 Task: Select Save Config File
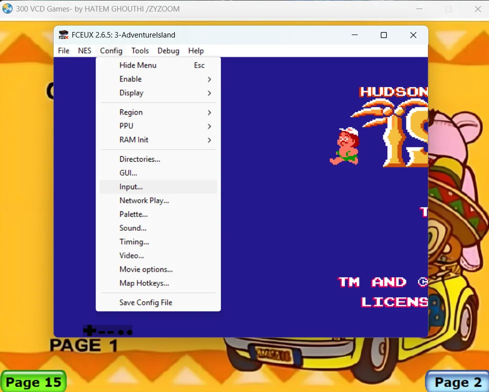tap(158, 302)
